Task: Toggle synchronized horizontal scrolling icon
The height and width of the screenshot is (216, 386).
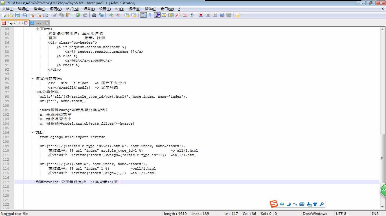Action: pyautogui.click(x=134, y=15)
